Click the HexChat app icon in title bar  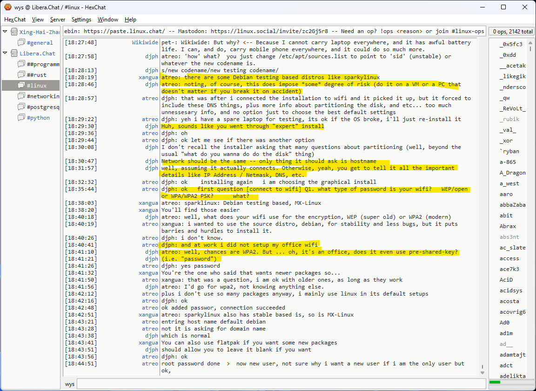pos(8,7)
